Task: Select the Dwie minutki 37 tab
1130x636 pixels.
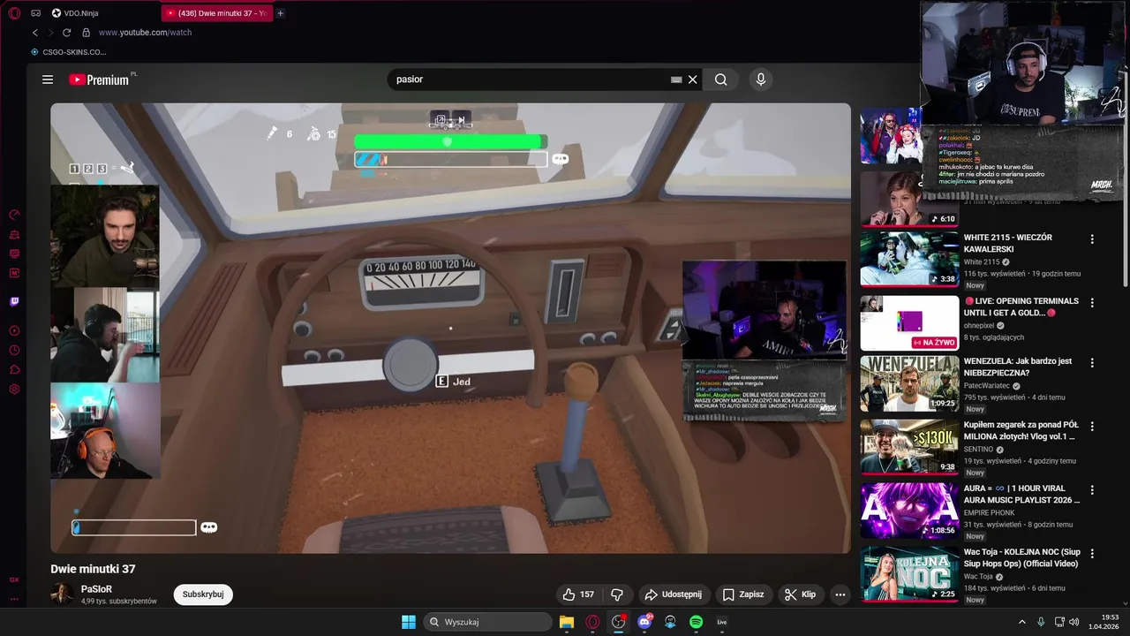Action: (216, 13)
